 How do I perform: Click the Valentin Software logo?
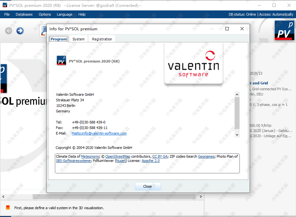pyautogui.click(x=193, y=64)
